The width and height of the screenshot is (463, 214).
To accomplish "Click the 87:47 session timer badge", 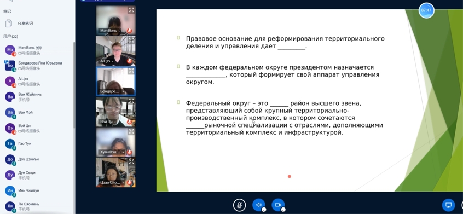I will pyautogui.click(x=426, y=10).
